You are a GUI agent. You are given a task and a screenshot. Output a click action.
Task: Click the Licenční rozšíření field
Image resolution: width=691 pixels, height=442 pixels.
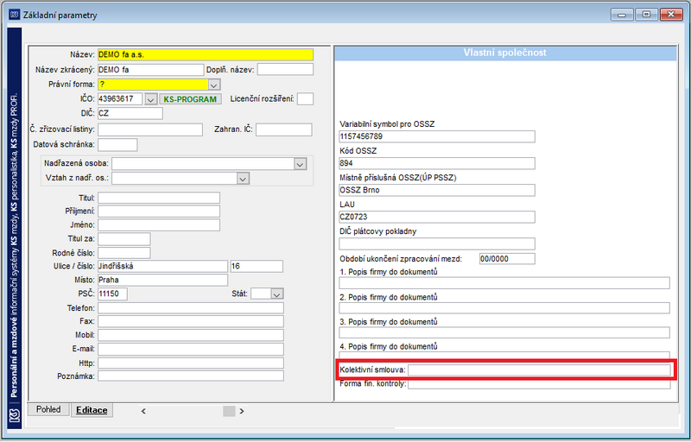pyautogui.click(x=305, y=99)
